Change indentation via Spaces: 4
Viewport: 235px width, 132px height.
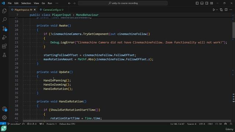(192, 124)
